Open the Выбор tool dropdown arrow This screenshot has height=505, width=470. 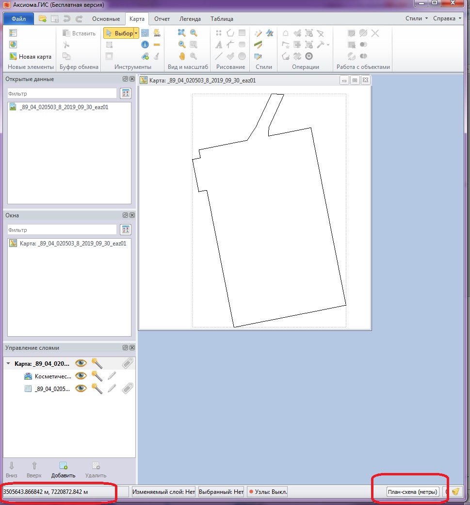(x=136, y=33)
